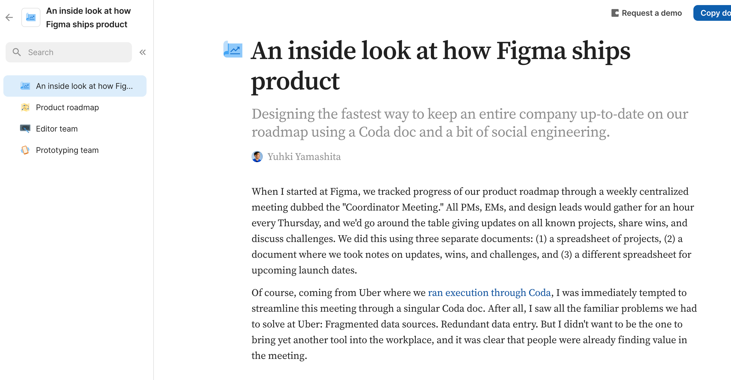Click the Editor team page icon
The image size is (731, 380).
pos(25,129)
